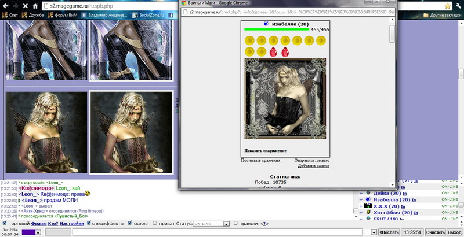The image size is (464, 237).
Task: Open the Настройки link
Action: pos(72,224)
